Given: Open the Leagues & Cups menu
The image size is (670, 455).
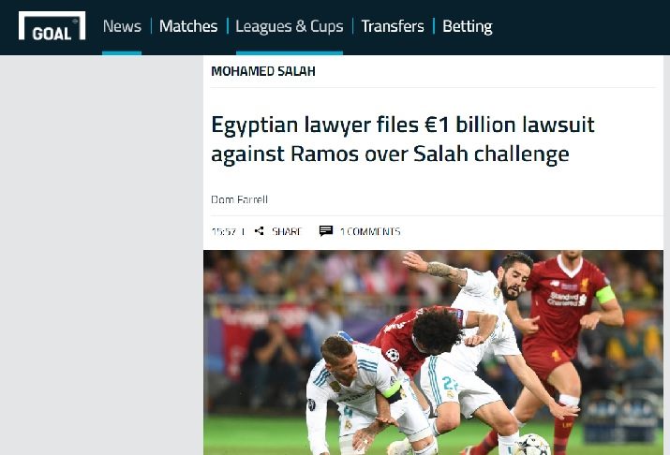Looking at the screenshot, I should (290, 26).
